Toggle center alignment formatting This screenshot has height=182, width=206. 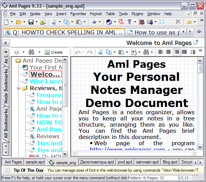(x=168, y=52)
